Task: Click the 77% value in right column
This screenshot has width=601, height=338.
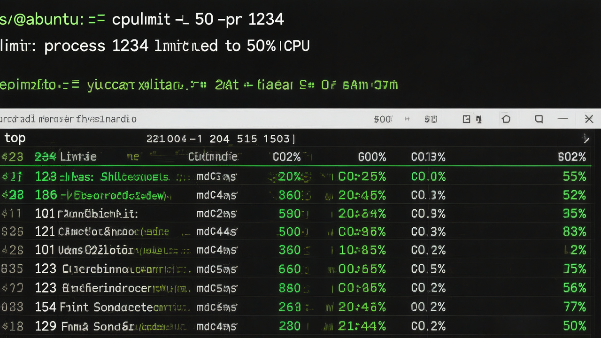Action: click(x=574, y=307)
